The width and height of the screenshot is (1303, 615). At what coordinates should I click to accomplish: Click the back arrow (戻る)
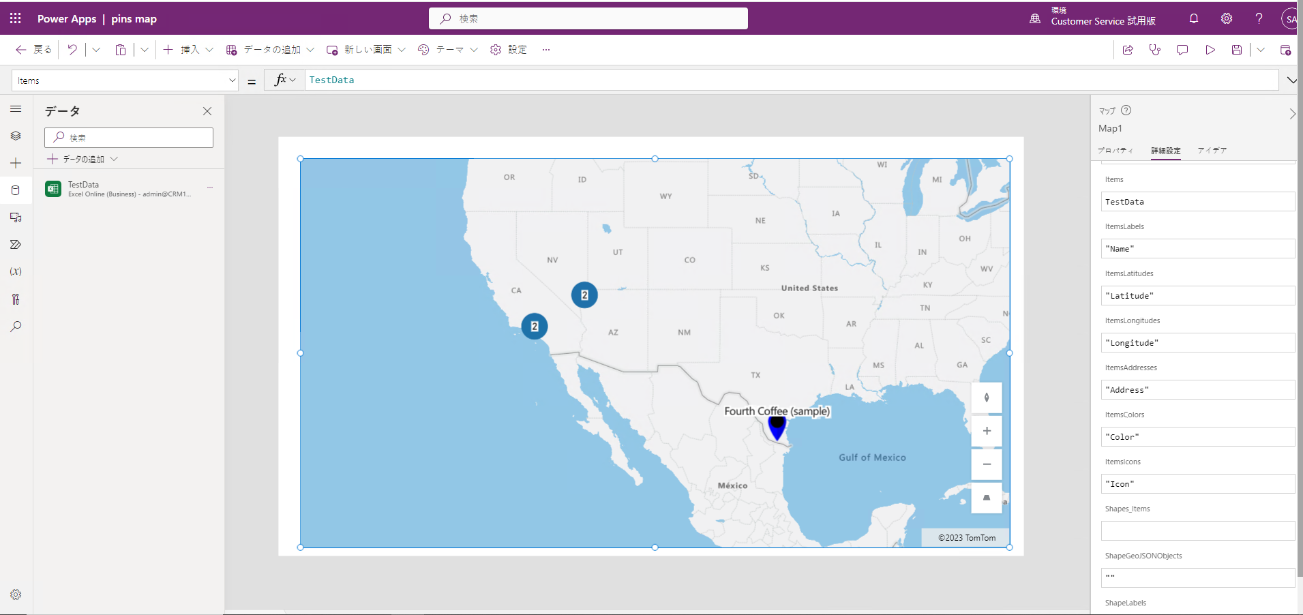click(33, 50)
